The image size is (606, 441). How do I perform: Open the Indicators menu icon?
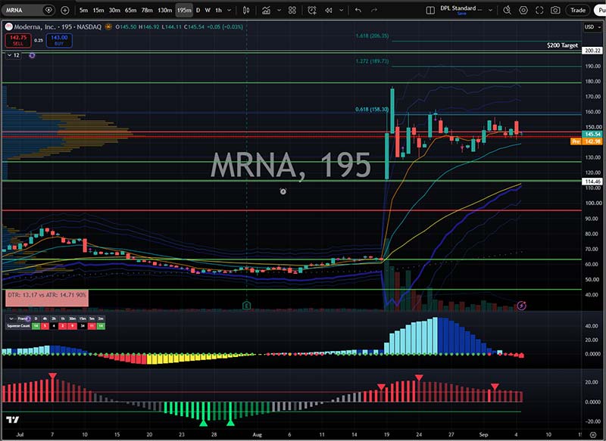tap(266, 11)
